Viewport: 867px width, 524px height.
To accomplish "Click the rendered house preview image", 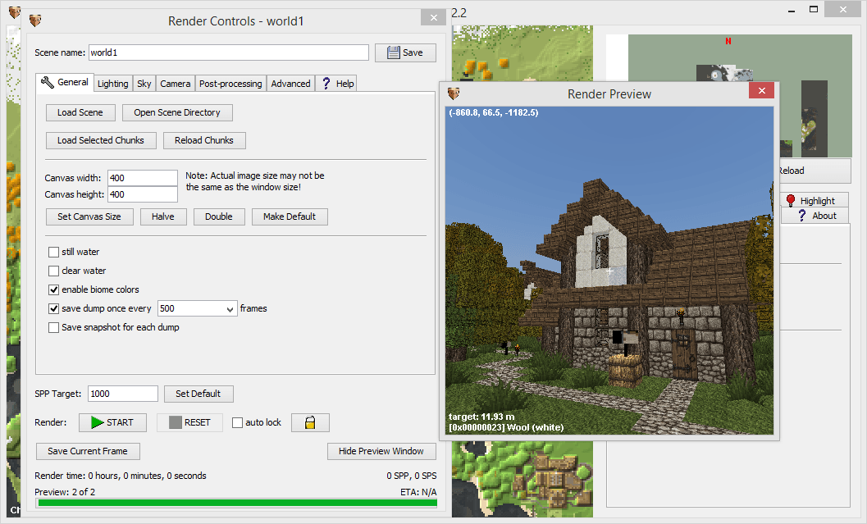I will tap(609, 271).
